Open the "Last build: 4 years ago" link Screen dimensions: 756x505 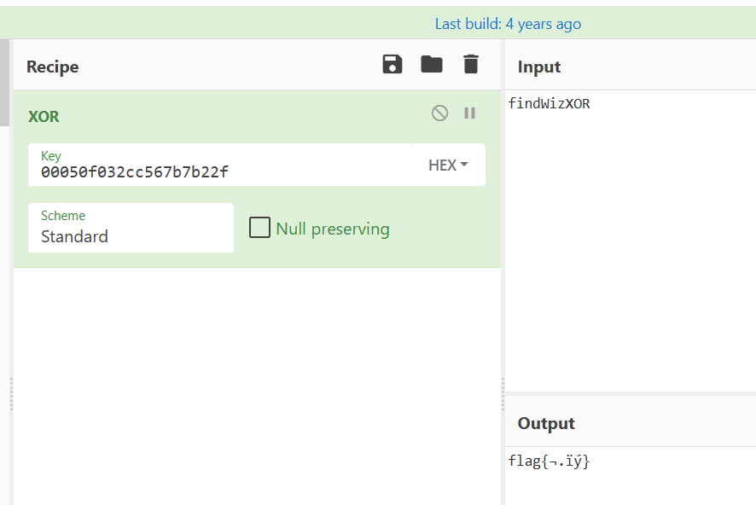[508, 24]
